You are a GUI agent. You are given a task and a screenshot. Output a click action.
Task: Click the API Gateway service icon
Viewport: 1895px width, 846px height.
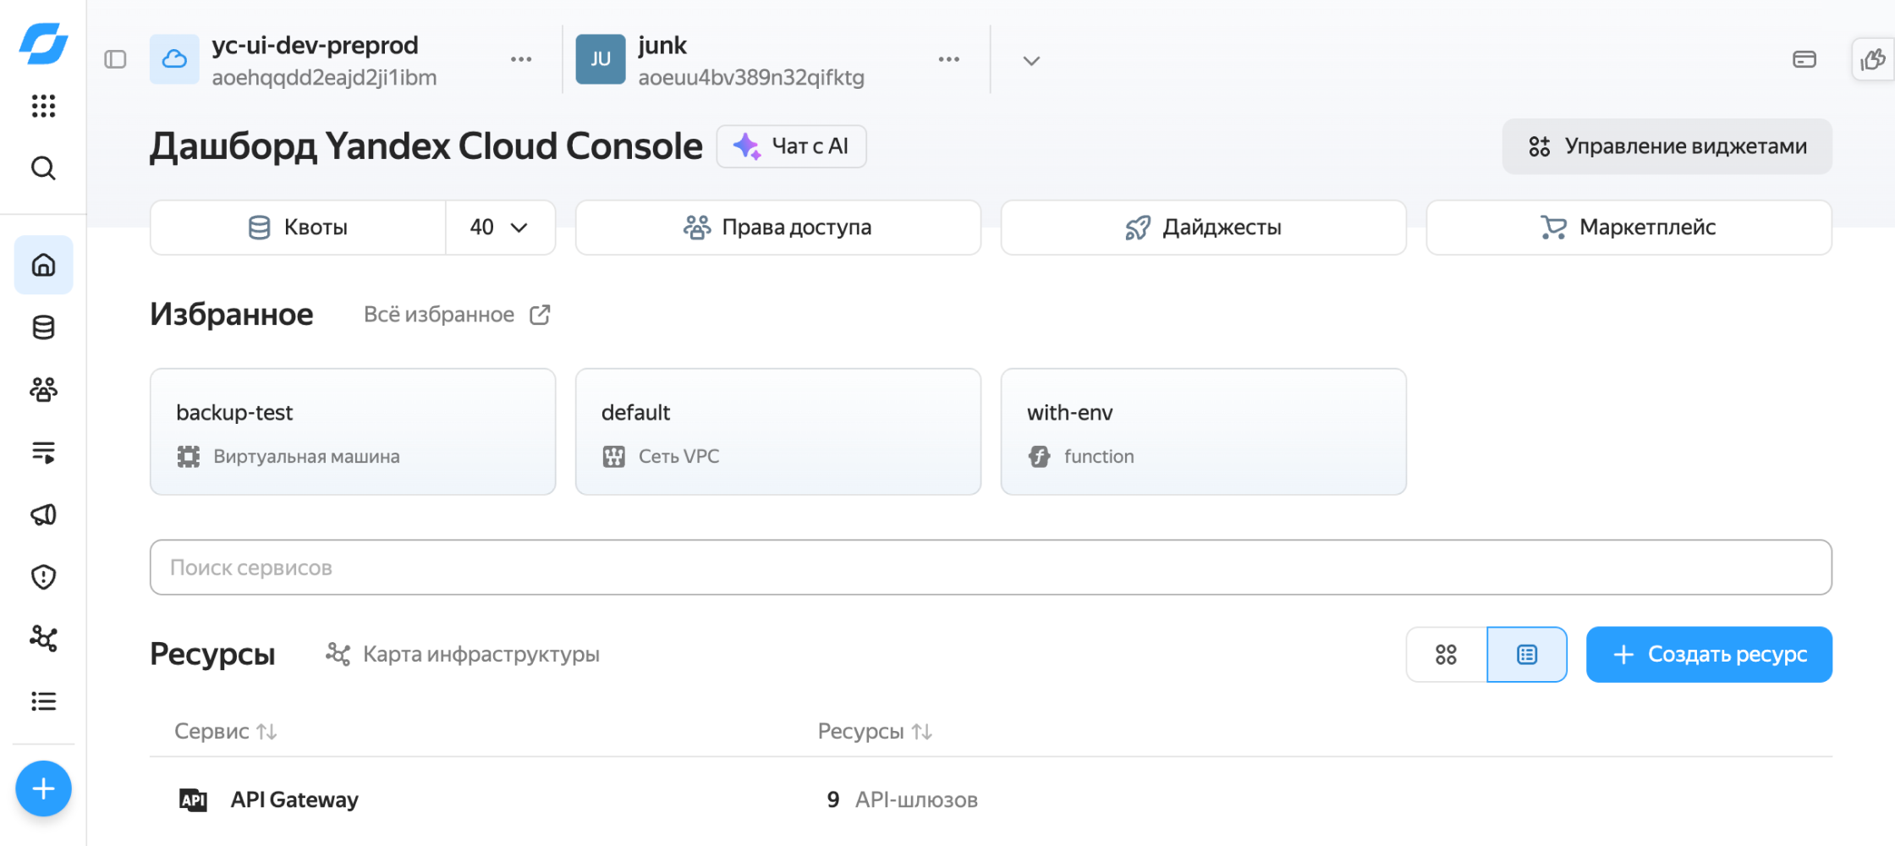click(x=193, y=799)
